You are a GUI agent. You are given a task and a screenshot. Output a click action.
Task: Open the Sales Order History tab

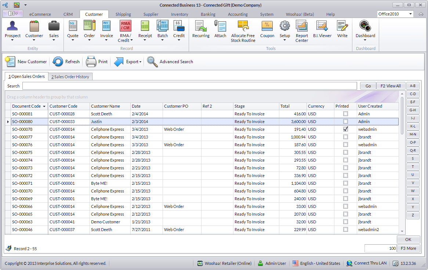[70, 77]
